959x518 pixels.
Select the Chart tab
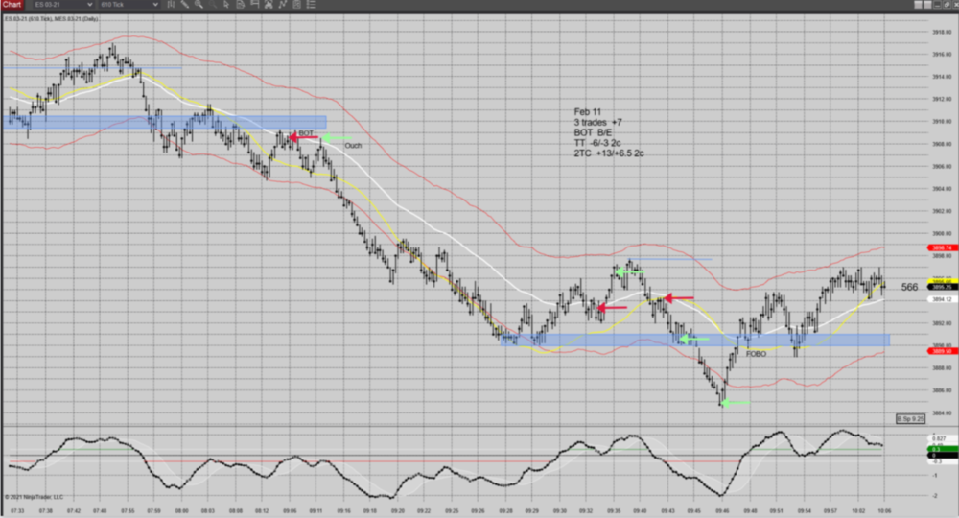(x=12, y=5)
